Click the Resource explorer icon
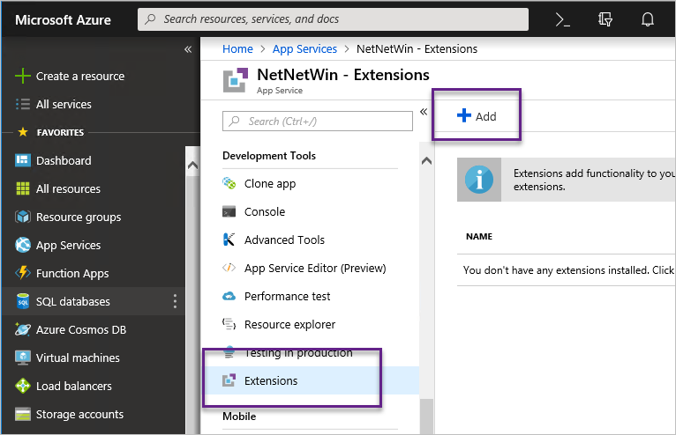This screenshot has height=435, width=676. point(229,324)
